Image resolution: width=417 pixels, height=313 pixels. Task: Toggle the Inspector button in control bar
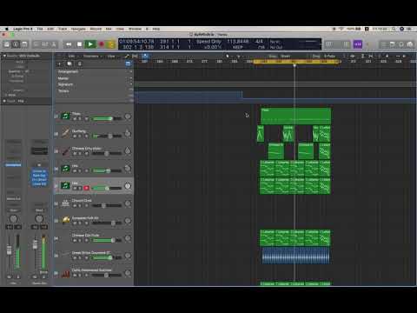click(x=16, y=44)
